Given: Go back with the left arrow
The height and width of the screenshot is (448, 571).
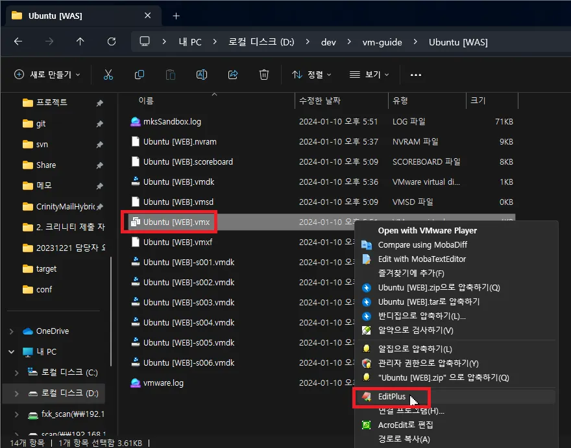Looking at the screenshot, I should coord(18,41).
